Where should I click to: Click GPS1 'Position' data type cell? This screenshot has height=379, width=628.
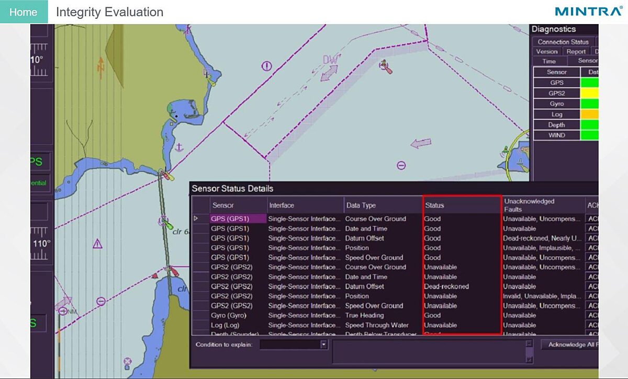pos(383,248)
